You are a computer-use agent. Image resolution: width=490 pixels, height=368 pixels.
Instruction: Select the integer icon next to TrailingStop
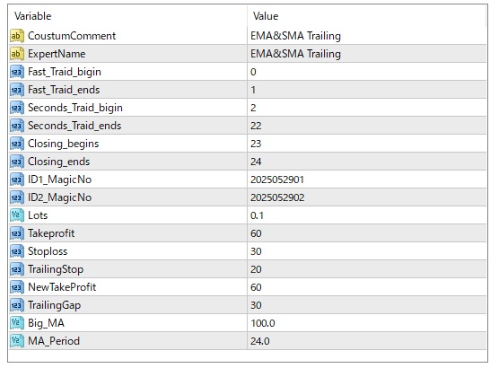17,269
